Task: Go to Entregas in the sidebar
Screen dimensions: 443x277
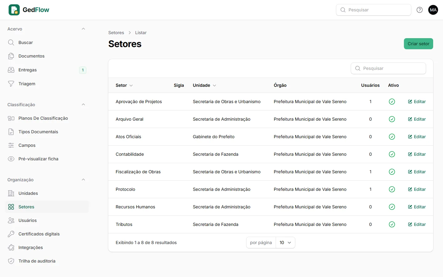Action: (x=47, y=70)
